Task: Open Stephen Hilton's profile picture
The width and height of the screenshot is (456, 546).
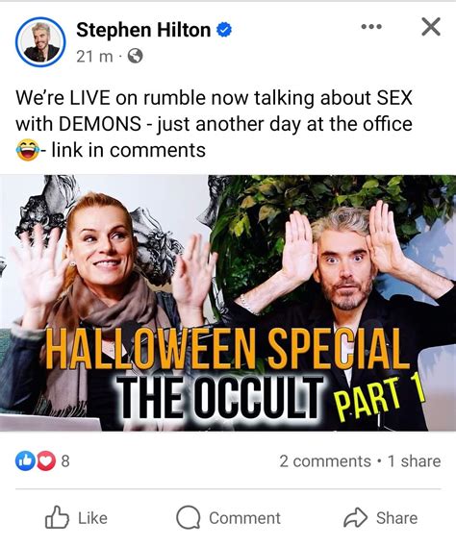Action: (x=40, y=41)
